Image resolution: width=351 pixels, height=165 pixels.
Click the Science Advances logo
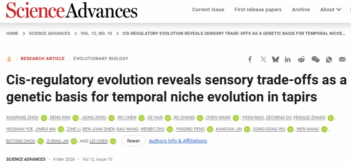pos(72,10)
